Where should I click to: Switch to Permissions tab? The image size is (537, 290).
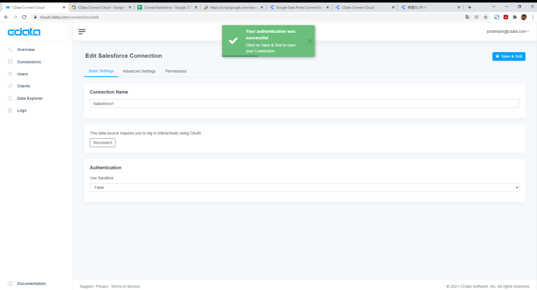coord(176,71)
